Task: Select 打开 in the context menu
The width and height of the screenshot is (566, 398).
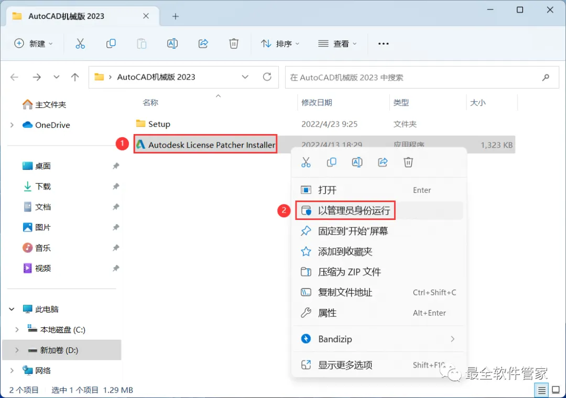Action: point(379,190)
